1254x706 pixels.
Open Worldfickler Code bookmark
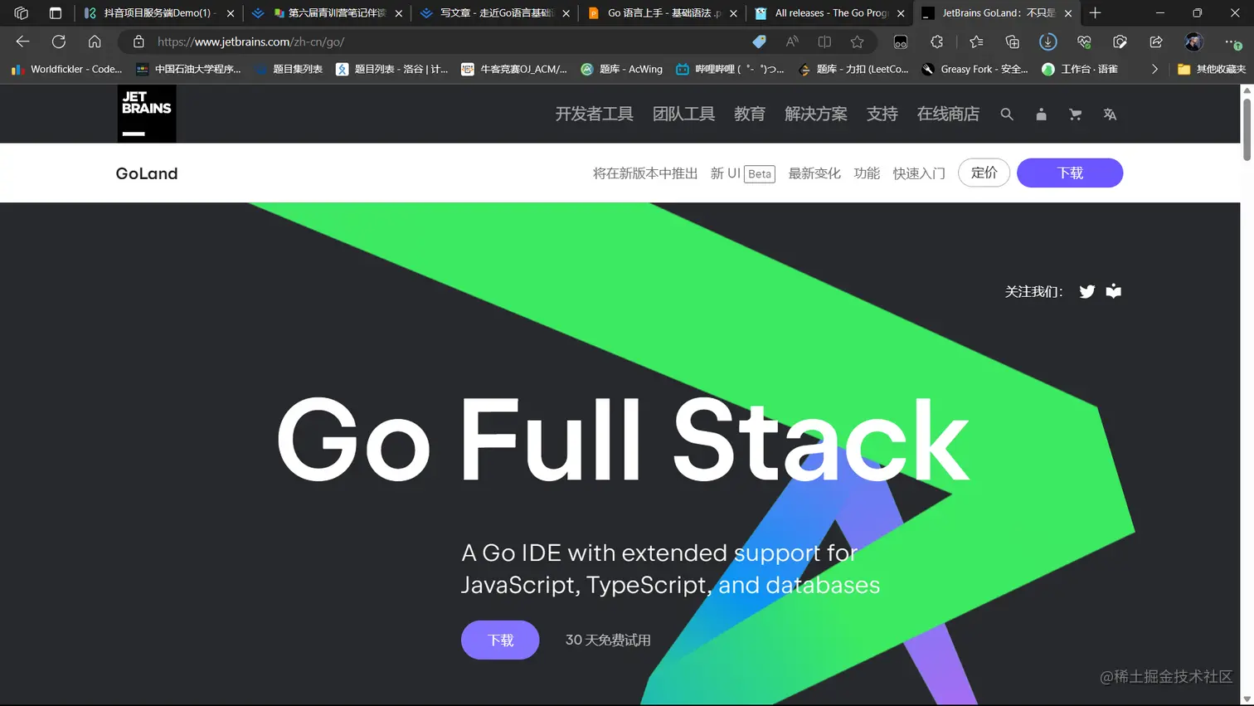point(66,69)
